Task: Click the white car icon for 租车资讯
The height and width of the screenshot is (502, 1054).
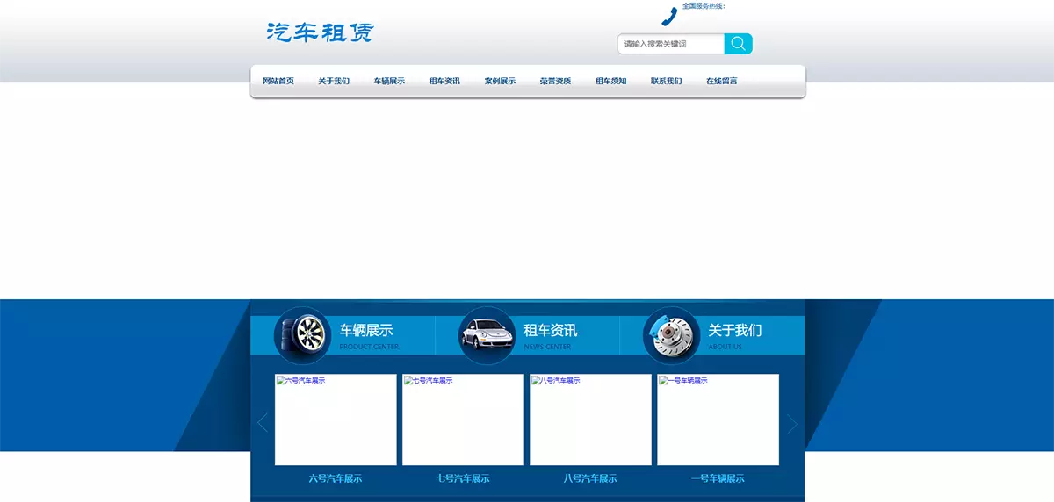Action: click(x=487, y=335)
